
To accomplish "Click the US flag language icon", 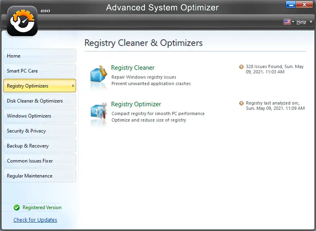I will tap(287, 22).
